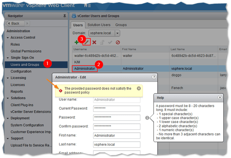Viewport: 231px width, 158px height.
Task: Click the pencil edit user icon
Action: [x=87, y=42]
